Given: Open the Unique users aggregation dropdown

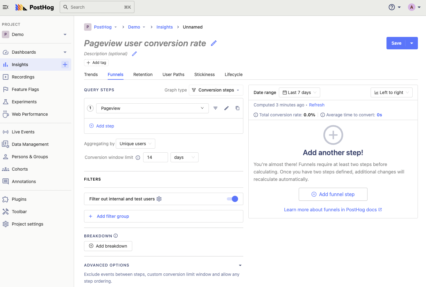Looking at the screenshot, I should pyautogui.click(x=135, y=144).
